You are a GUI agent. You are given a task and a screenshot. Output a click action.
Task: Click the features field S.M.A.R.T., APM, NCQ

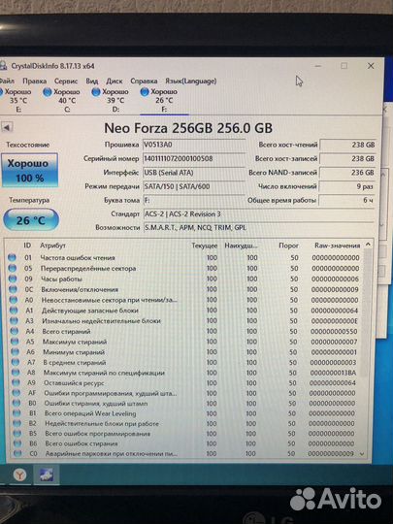pyautogui.click(x=259, y=228)
